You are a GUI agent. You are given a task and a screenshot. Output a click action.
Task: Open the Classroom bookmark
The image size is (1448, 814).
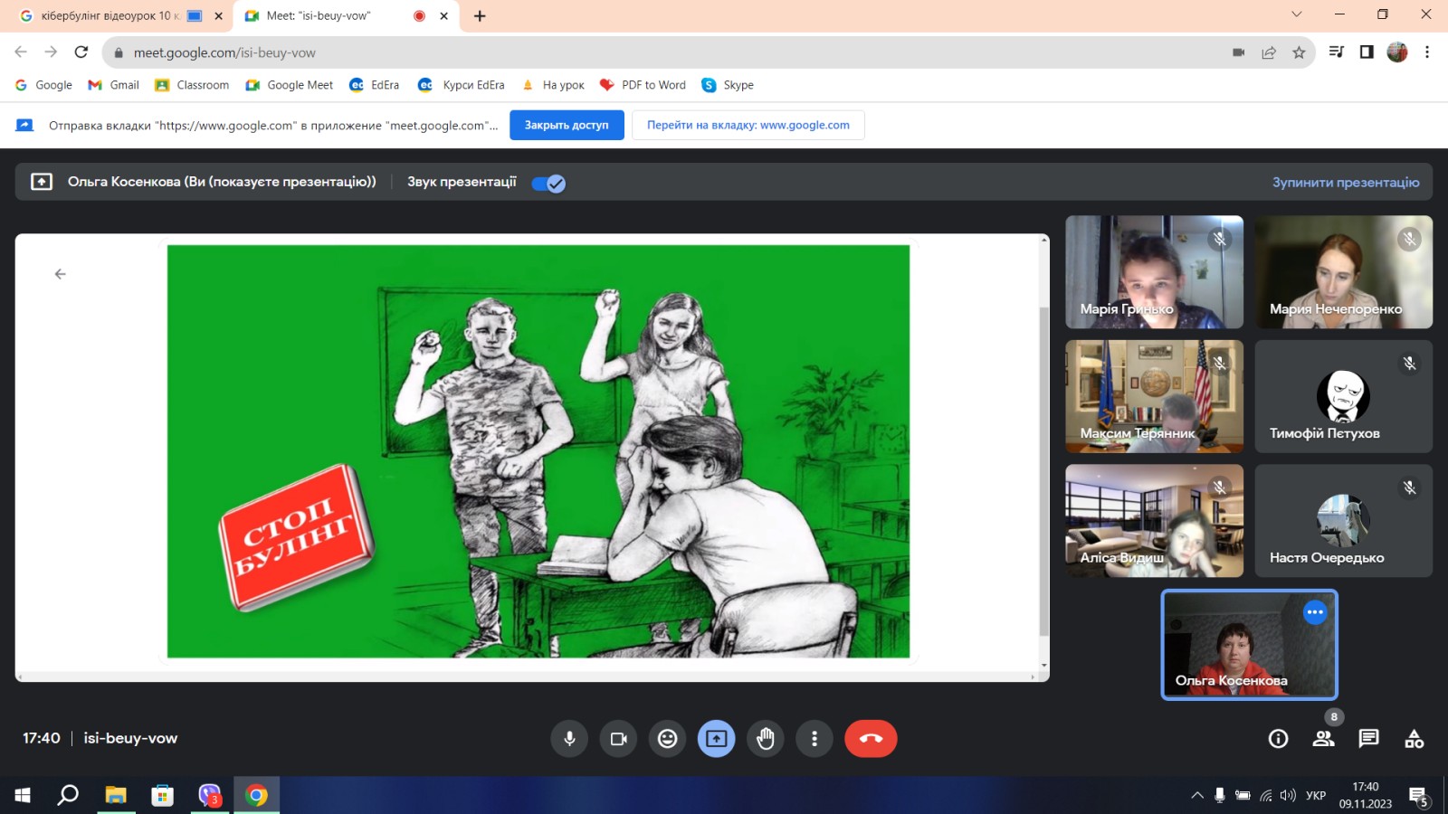coord(192,85)
